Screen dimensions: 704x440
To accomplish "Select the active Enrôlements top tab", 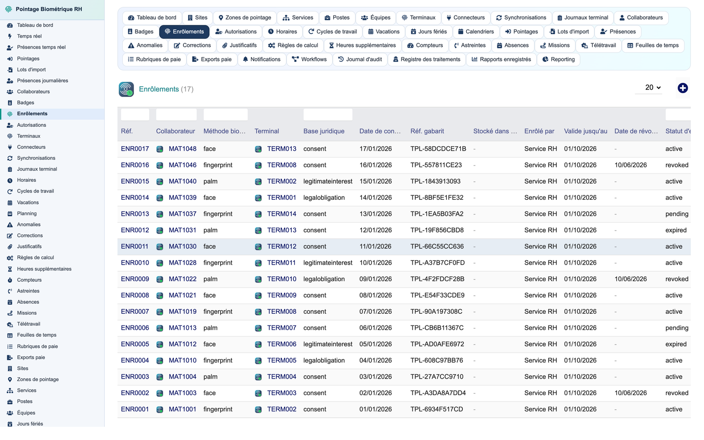I will tap(184, 32).
